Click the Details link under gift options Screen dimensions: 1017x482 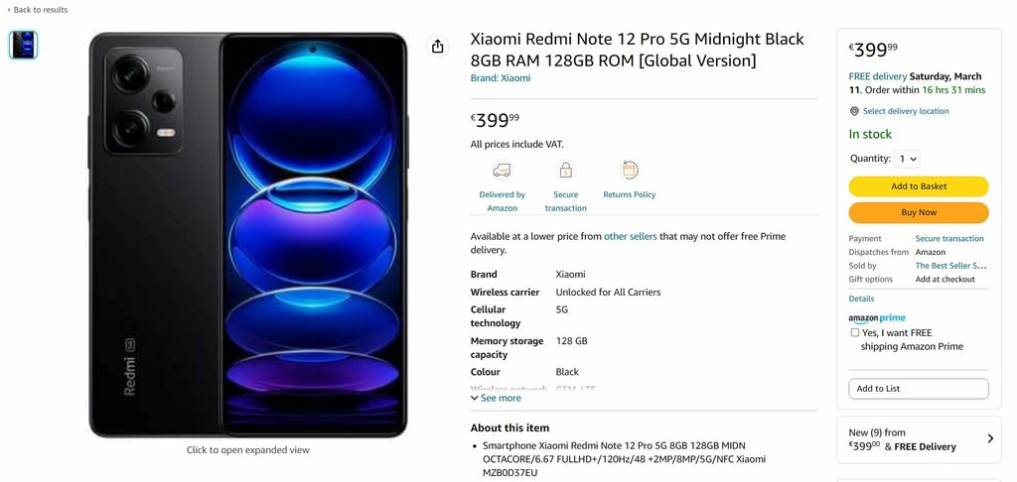coord(861,299)
